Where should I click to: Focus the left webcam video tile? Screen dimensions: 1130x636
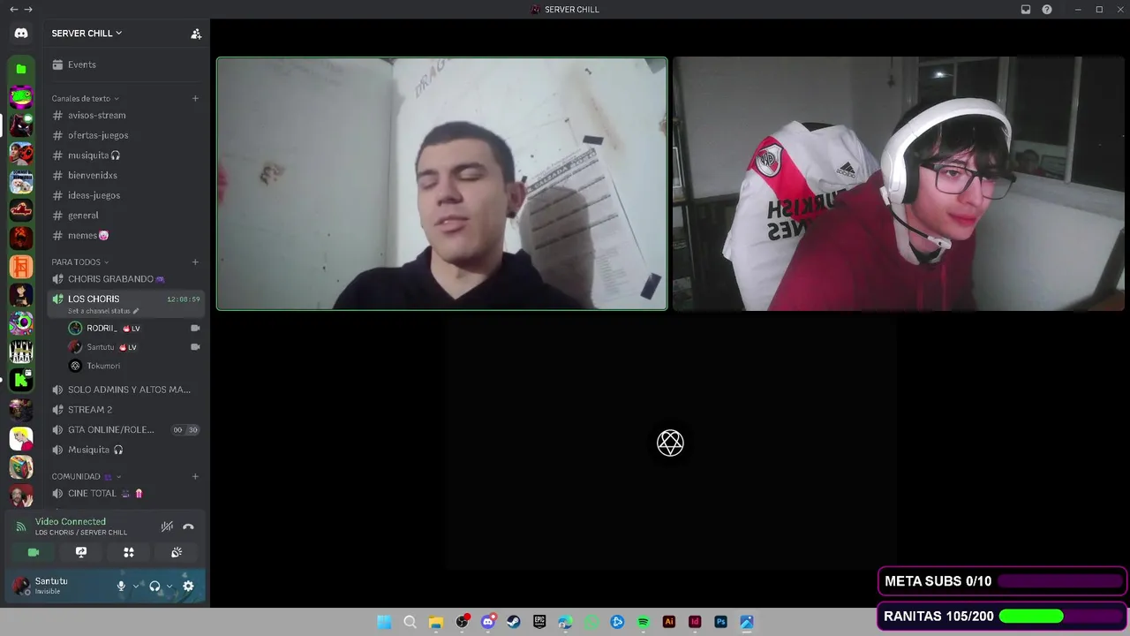pyautogui.click(x=442, y=184)
